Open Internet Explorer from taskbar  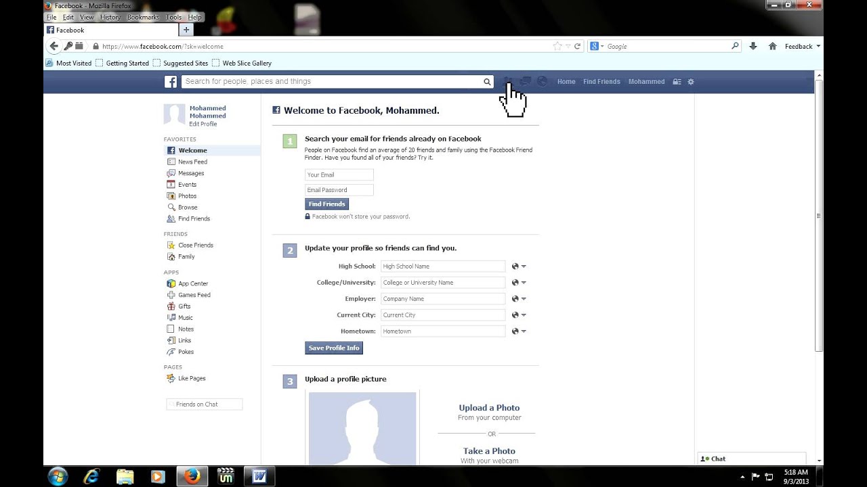click(91, 476)
